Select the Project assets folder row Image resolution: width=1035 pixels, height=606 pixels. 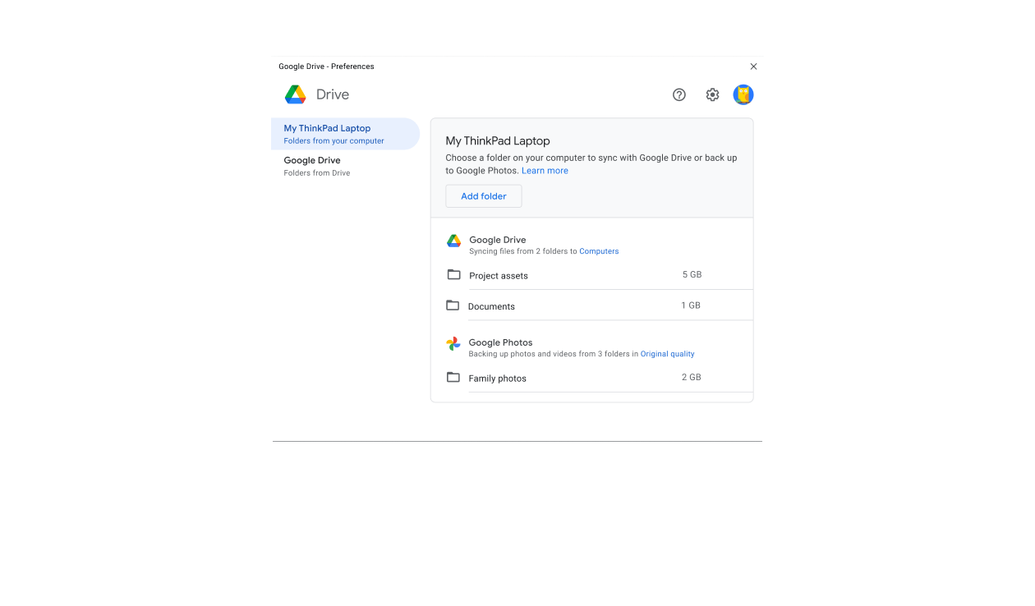click(x=575, y=275)
